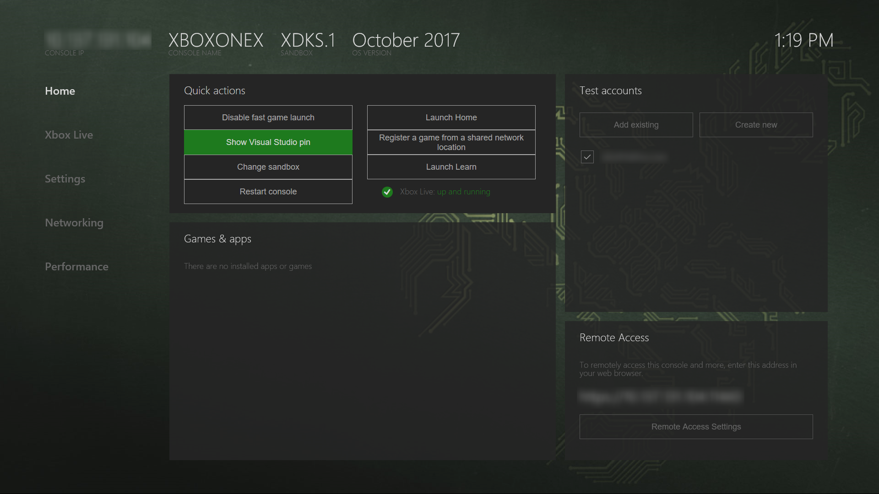
Task: Click the Remote Access Settings button
Action: [x=696, y=426]
